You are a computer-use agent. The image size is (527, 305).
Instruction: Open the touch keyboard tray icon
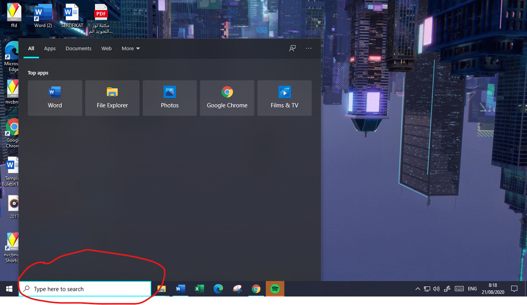click(x=459, y=289)
